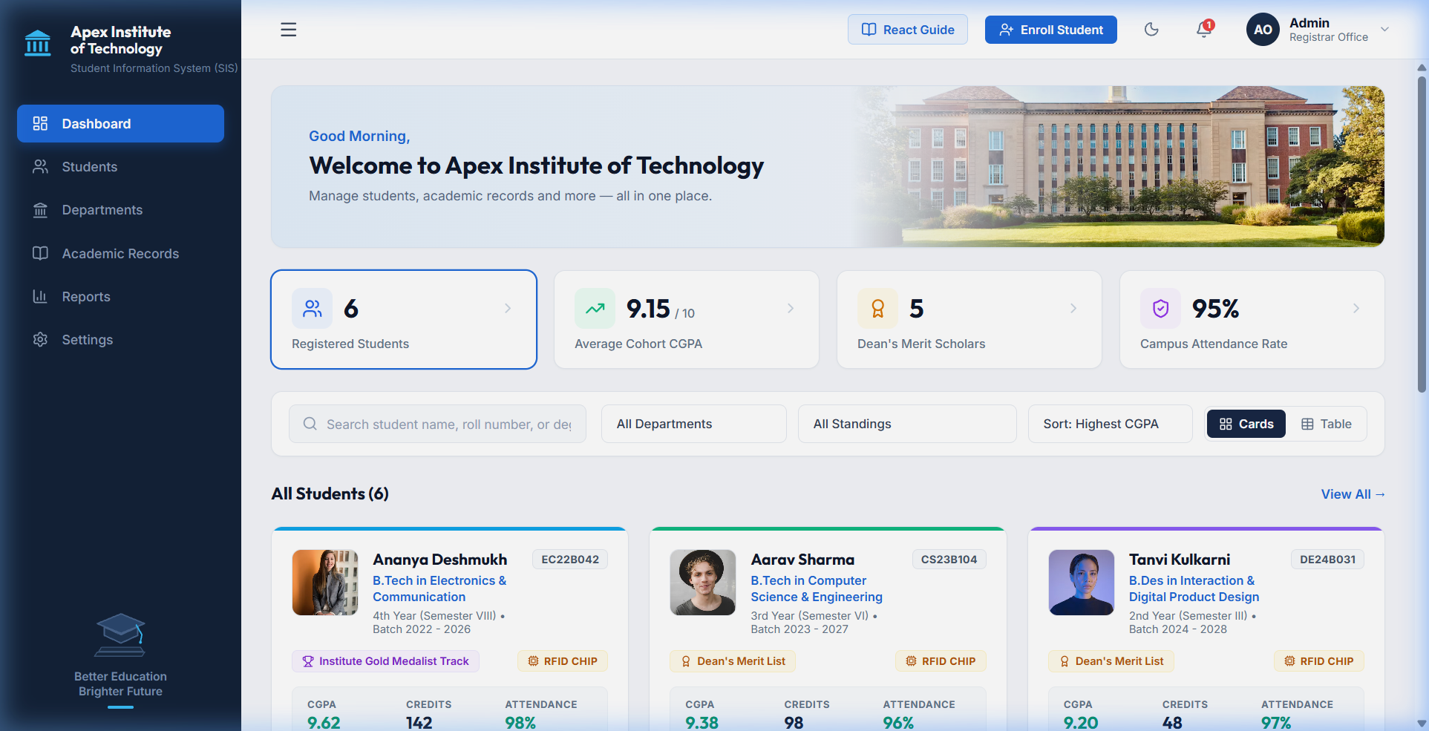Open Campus Attendance Rate card chevron
Viewport: 1429px width, 731px height.
1356,308
